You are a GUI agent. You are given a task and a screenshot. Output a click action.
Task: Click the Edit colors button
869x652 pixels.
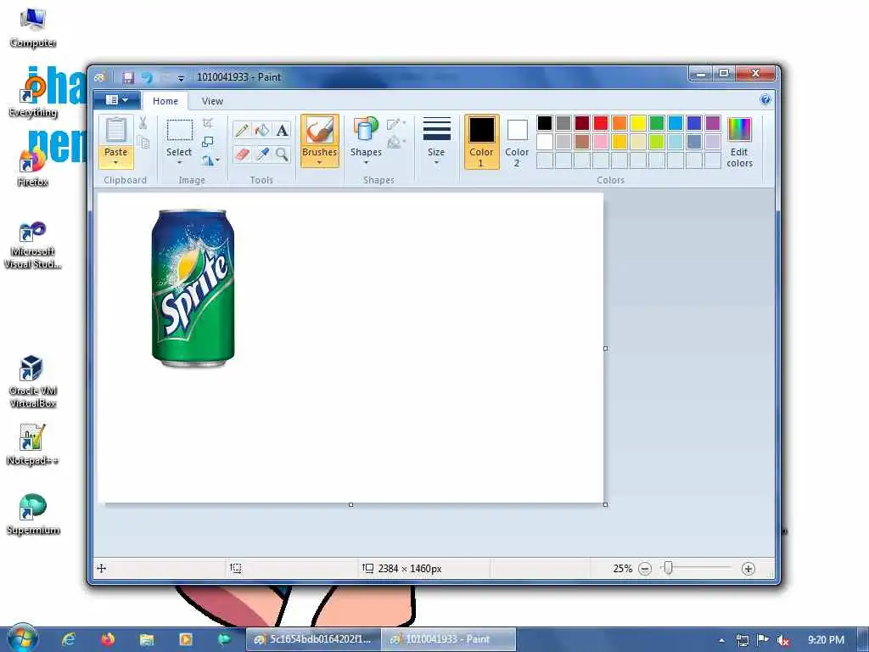click(x=739, y=142)
